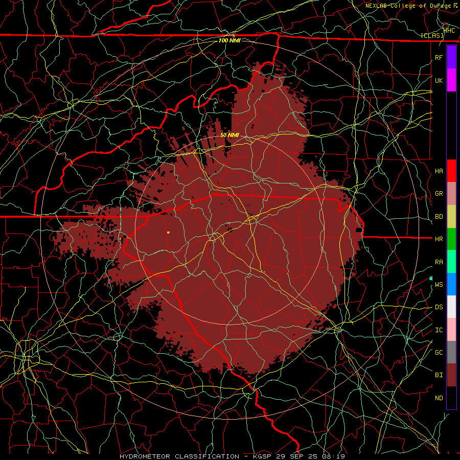The width and height of the screenshot is (460, 460).
Task: Click the light pink IC legend swatch
Action: 451,330
